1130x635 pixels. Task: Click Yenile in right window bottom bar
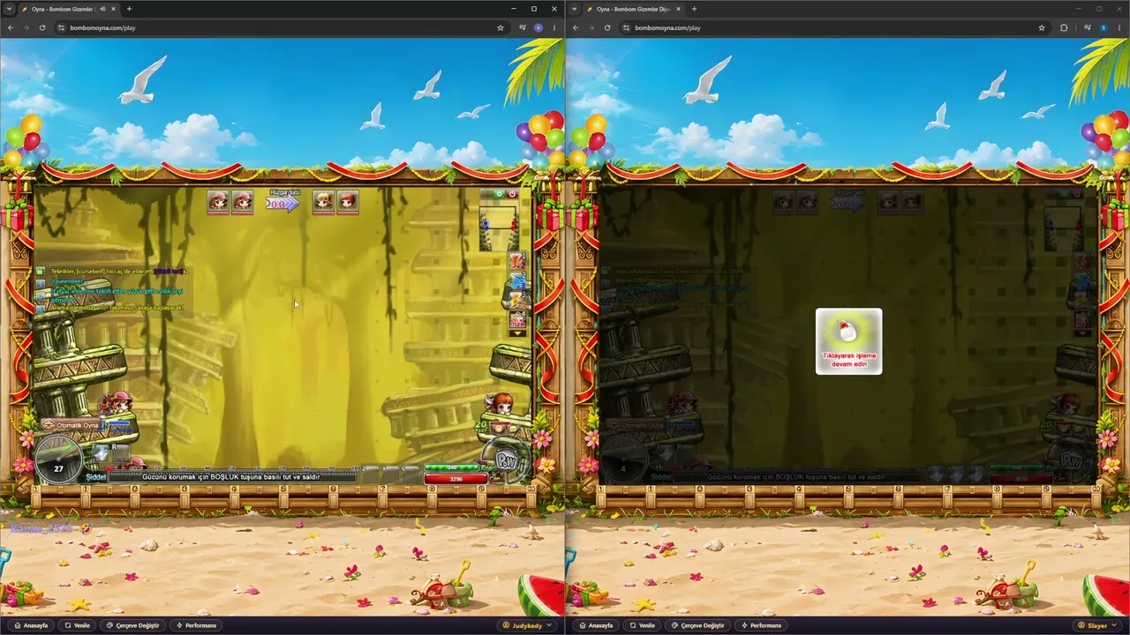[643, 625]
